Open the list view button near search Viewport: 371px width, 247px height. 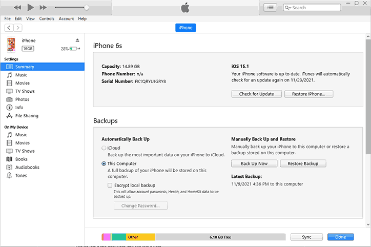pyautogui.click(x=270, y=8)
